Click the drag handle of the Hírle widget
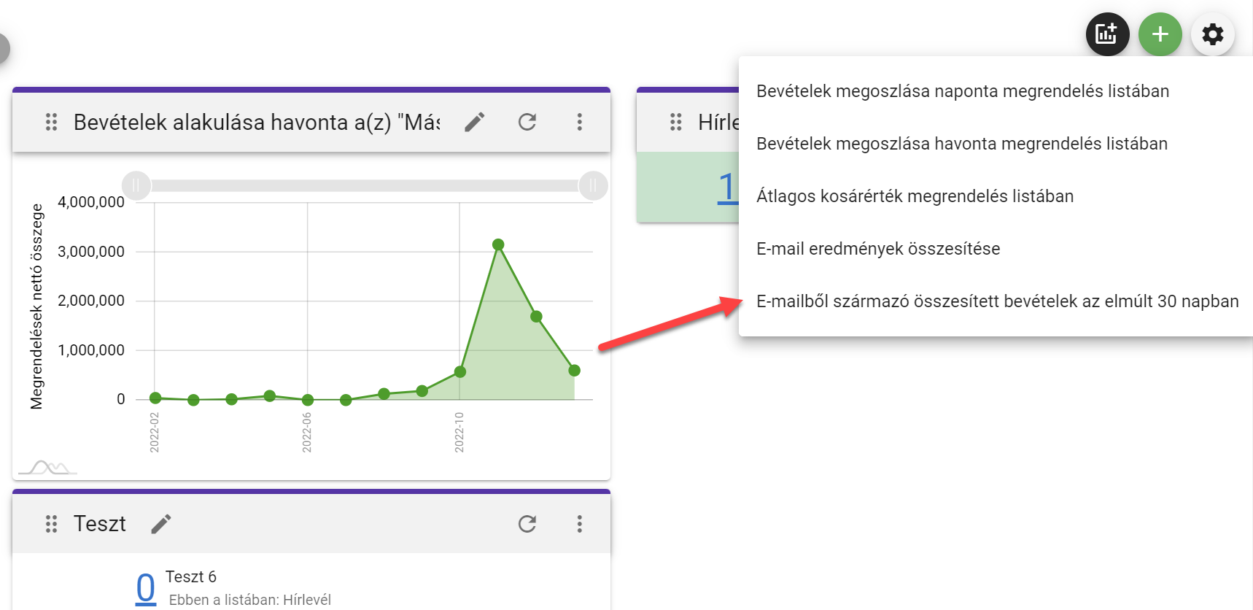 coord(676,122)
